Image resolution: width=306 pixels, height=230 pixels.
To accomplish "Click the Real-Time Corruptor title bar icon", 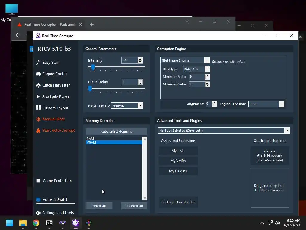I will click(x=38, y=36).
